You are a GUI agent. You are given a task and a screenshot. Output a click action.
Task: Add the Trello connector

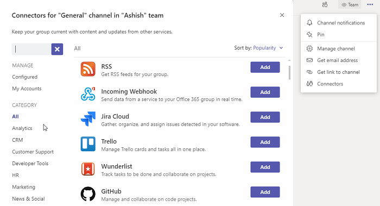coord(265,142)
